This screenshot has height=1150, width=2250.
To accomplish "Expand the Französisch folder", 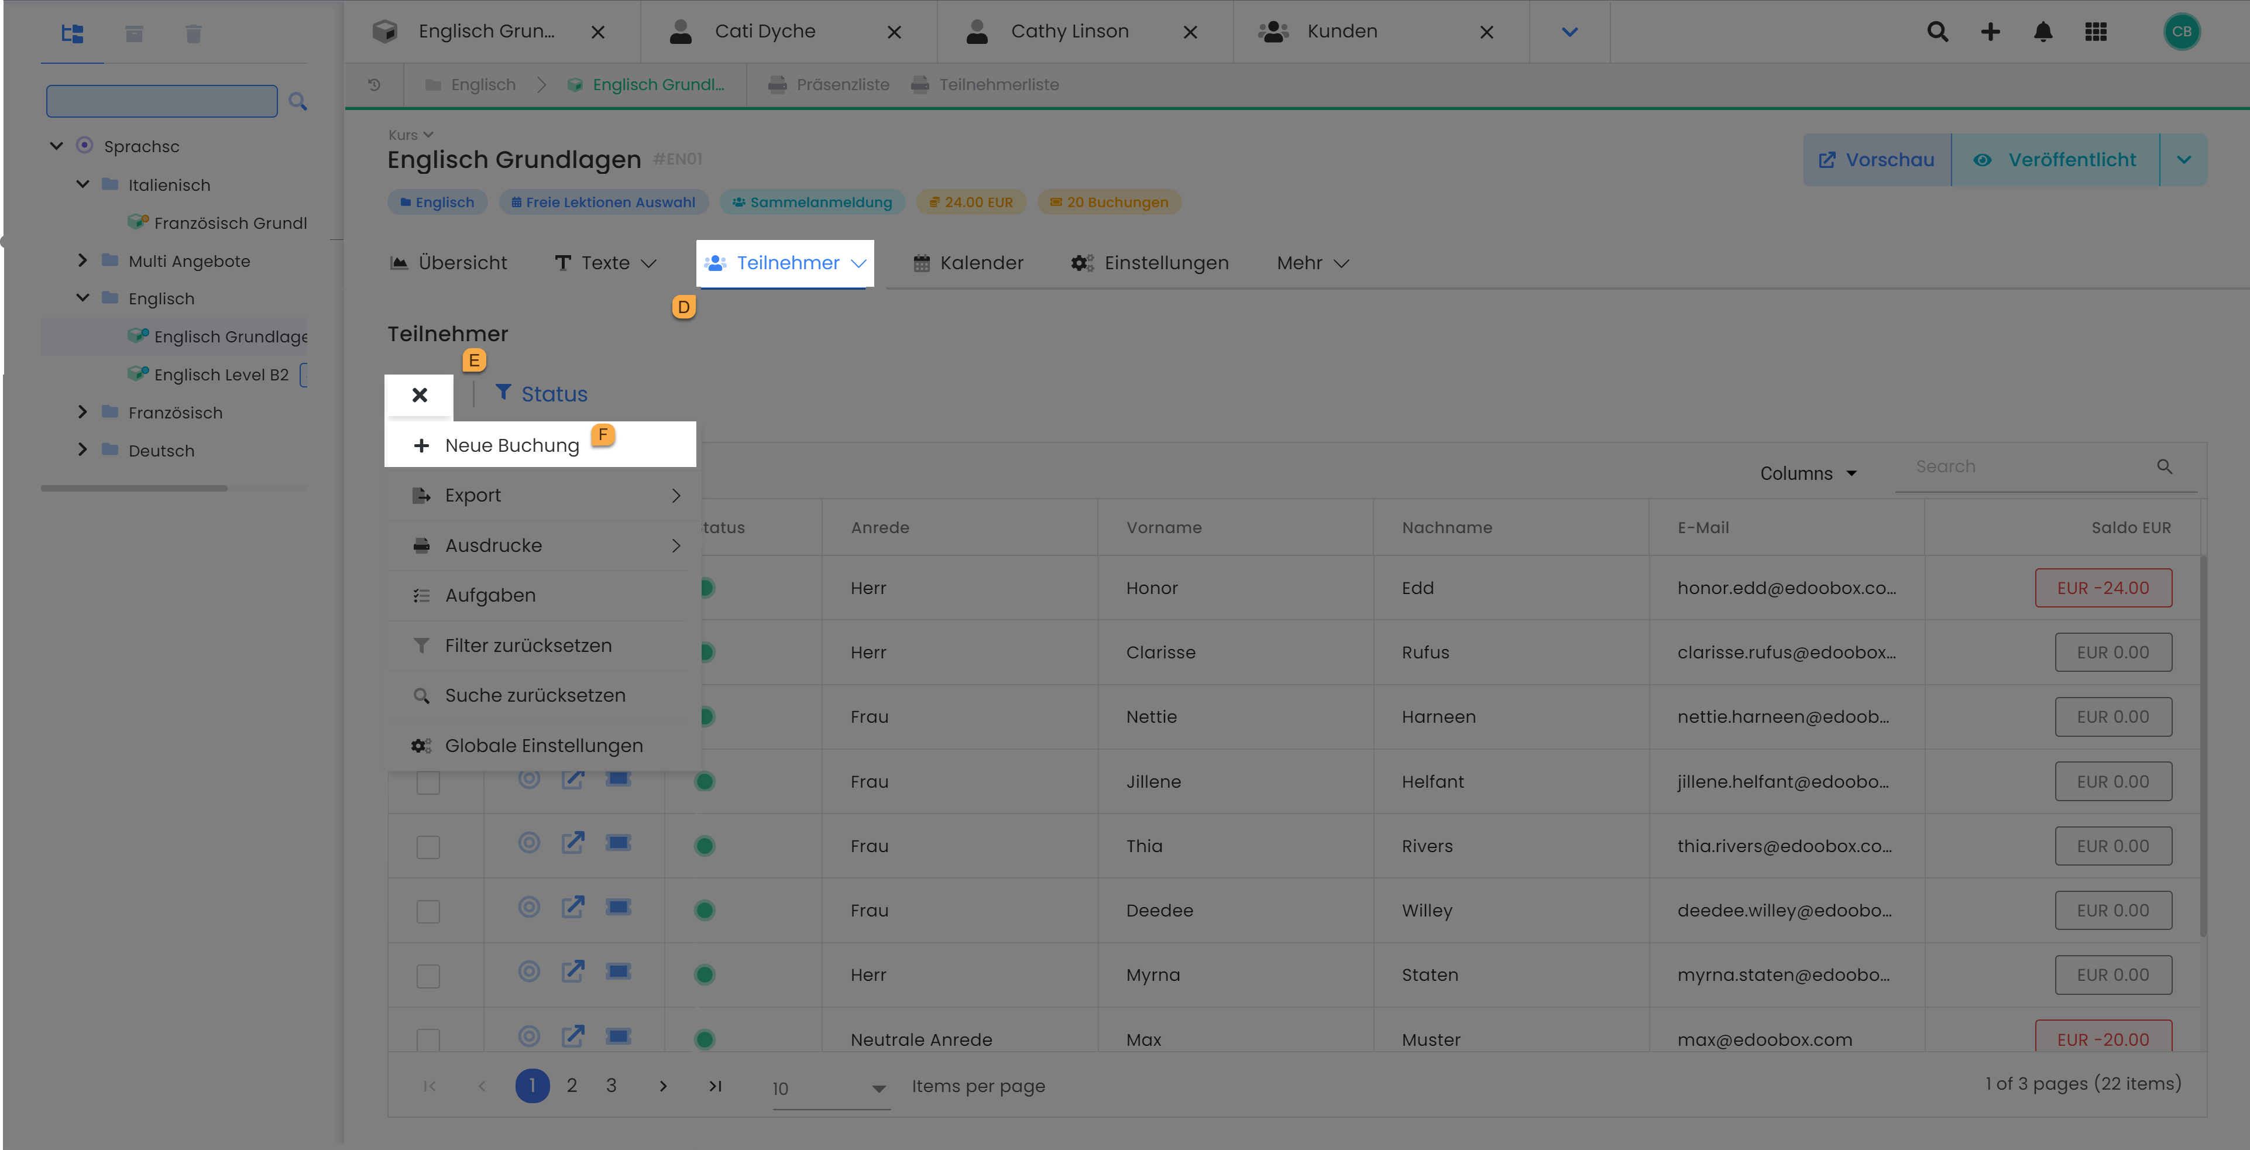I will click(83, 411).
